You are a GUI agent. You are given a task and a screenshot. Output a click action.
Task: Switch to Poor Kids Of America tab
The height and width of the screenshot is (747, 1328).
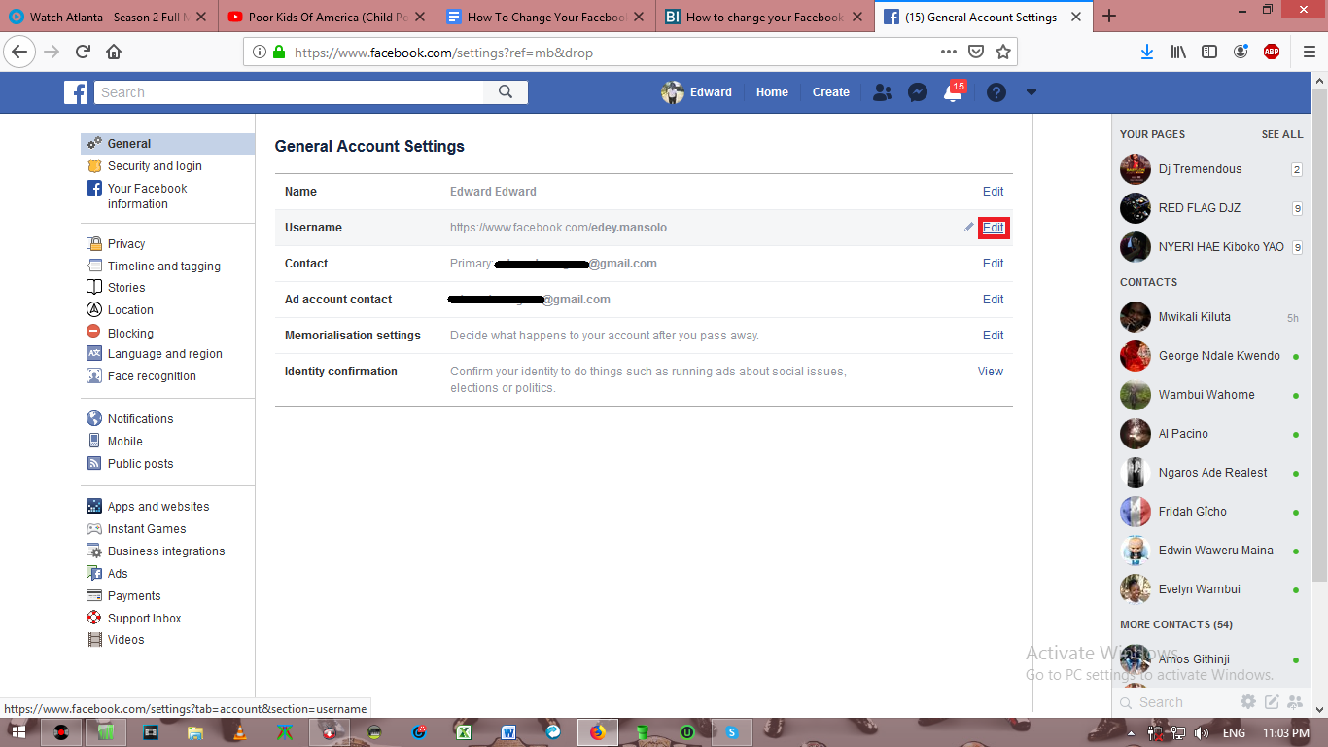click(x=328, y=17)
